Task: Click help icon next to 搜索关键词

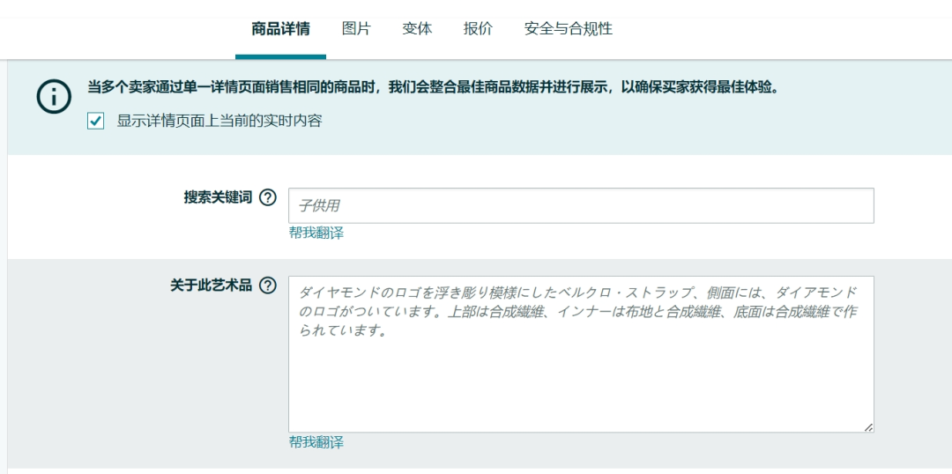Action: pyautogui.click(x=268, y=198)
